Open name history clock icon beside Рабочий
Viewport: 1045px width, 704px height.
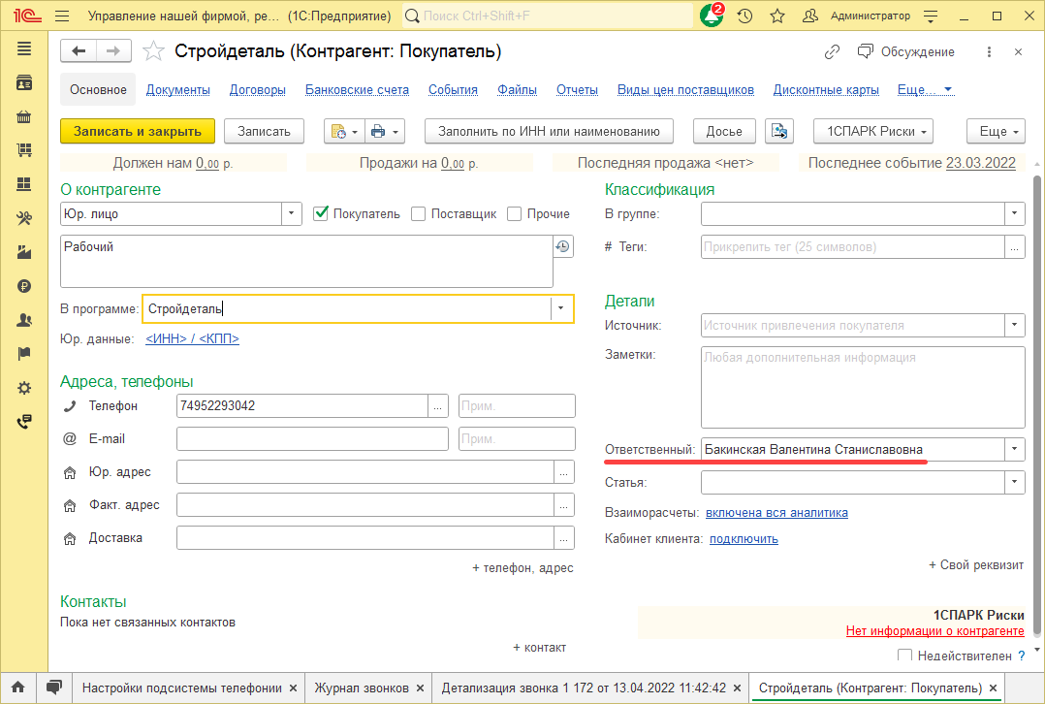(563, 247)
